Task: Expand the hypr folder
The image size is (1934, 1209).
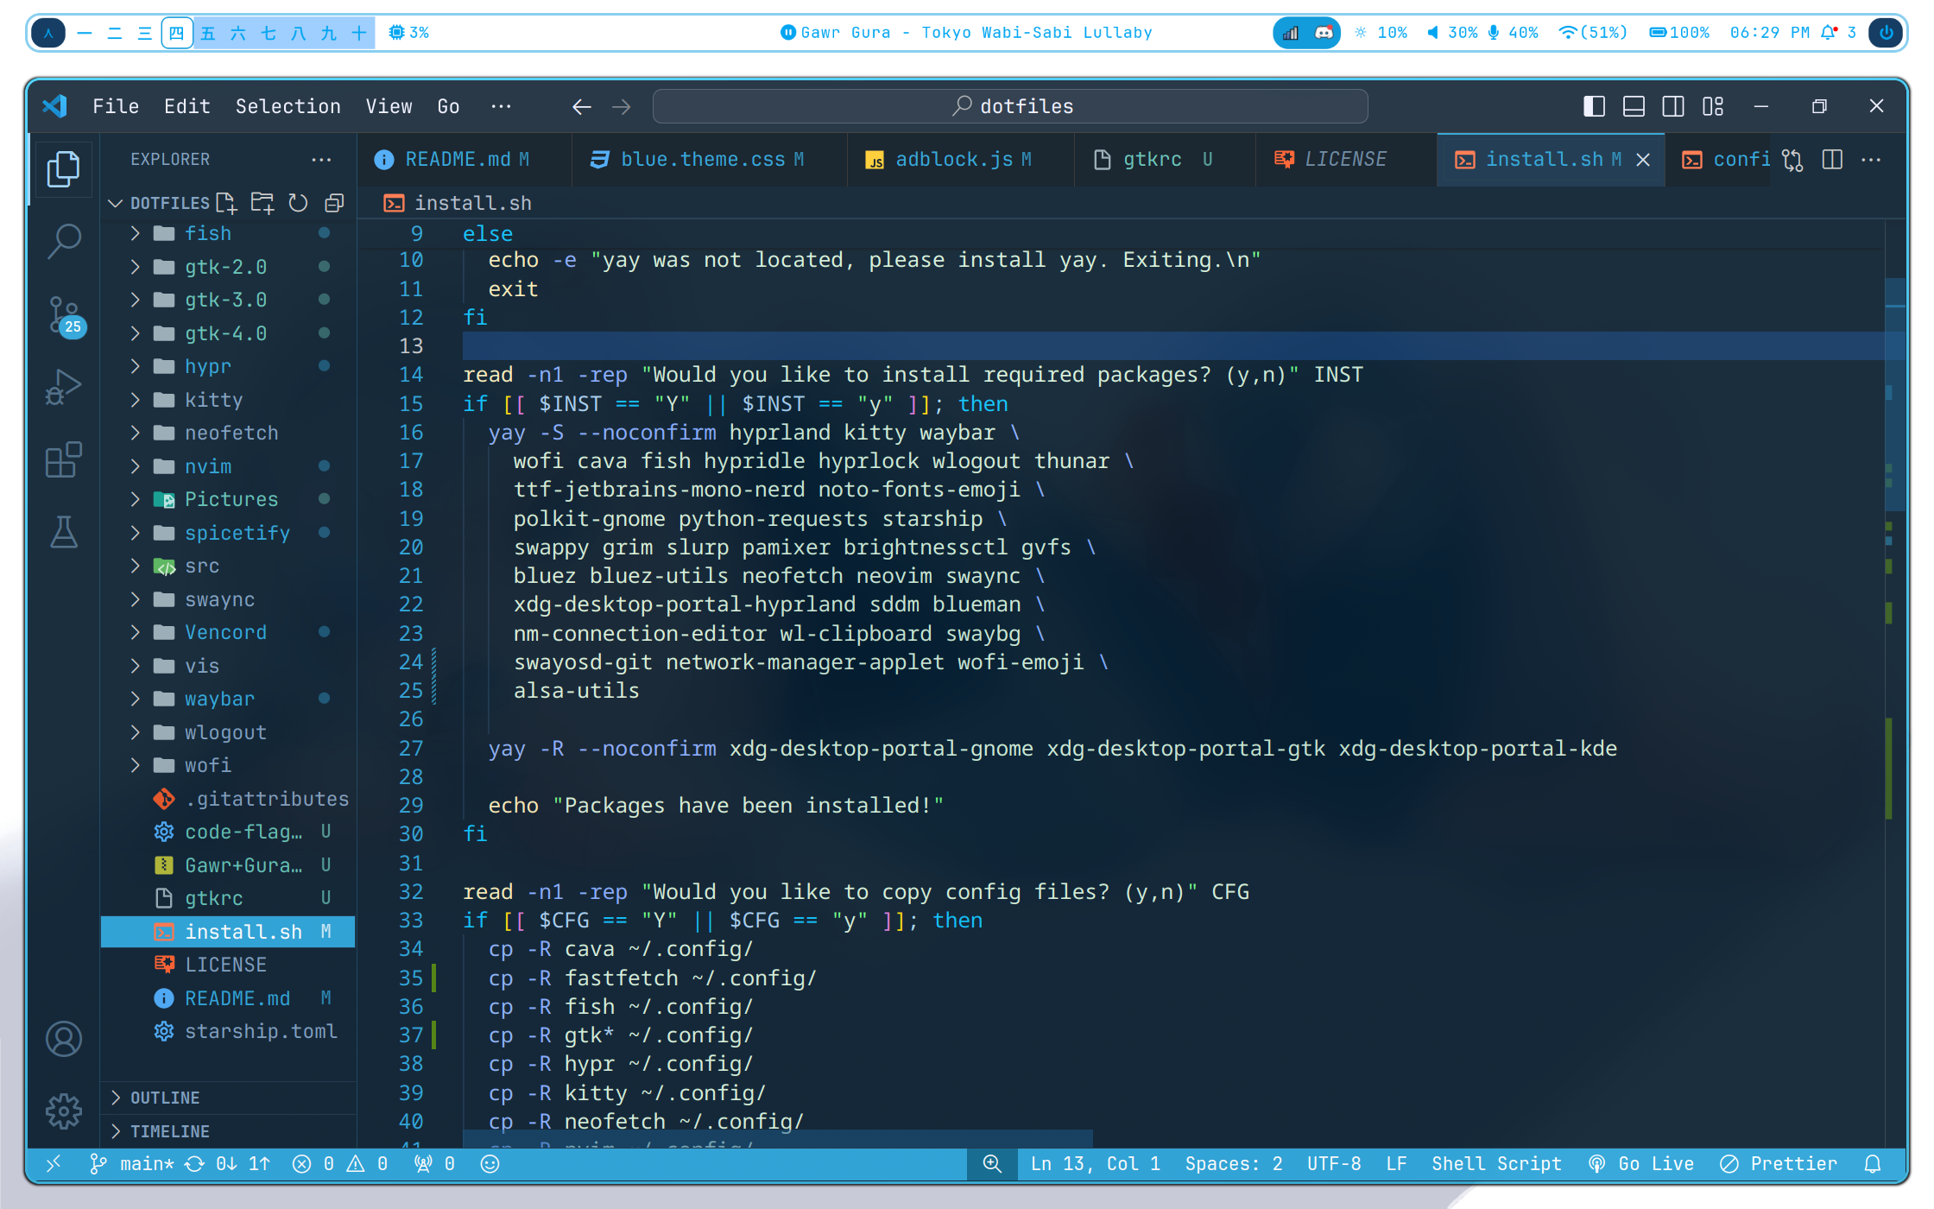Action: 207,366
